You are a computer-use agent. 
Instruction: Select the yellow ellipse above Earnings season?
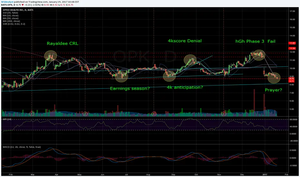tap(121, 77)
